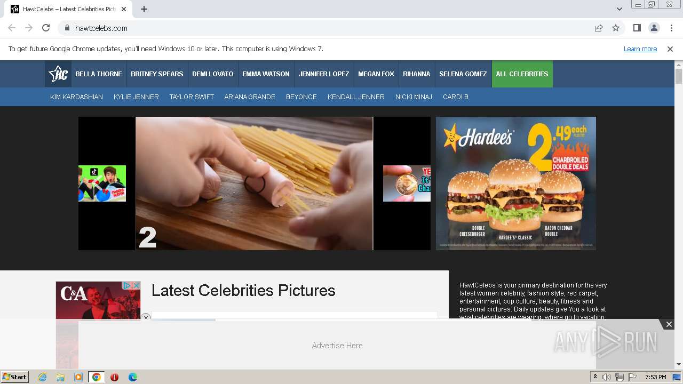Screen dimensions: 683x384
Task: Click the taskbar clock 7:53 PM
Action: 655,377
